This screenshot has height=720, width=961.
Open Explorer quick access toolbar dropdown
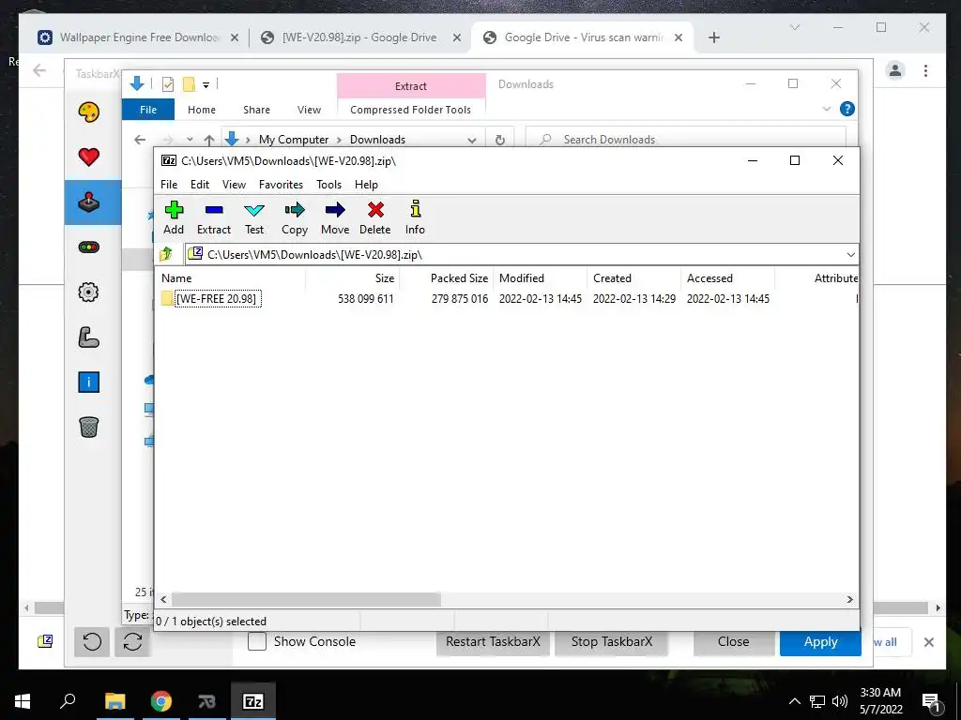(x=206, y=85)
